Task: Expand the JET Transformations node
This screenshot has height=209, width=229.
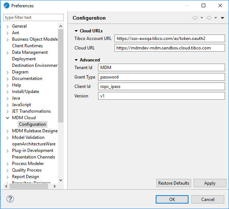Action: point(7,112)
